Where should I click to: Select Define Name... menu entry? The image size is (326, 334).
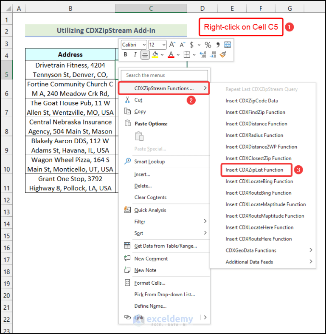point(150,306)
